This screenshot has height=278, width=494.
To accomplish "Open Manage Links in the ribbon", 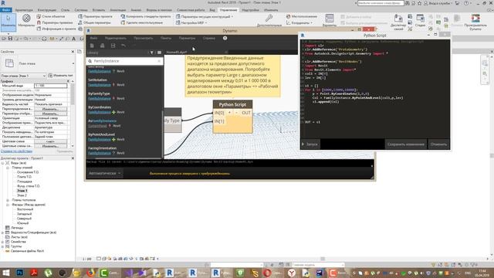I will click(x=398, y=22).
